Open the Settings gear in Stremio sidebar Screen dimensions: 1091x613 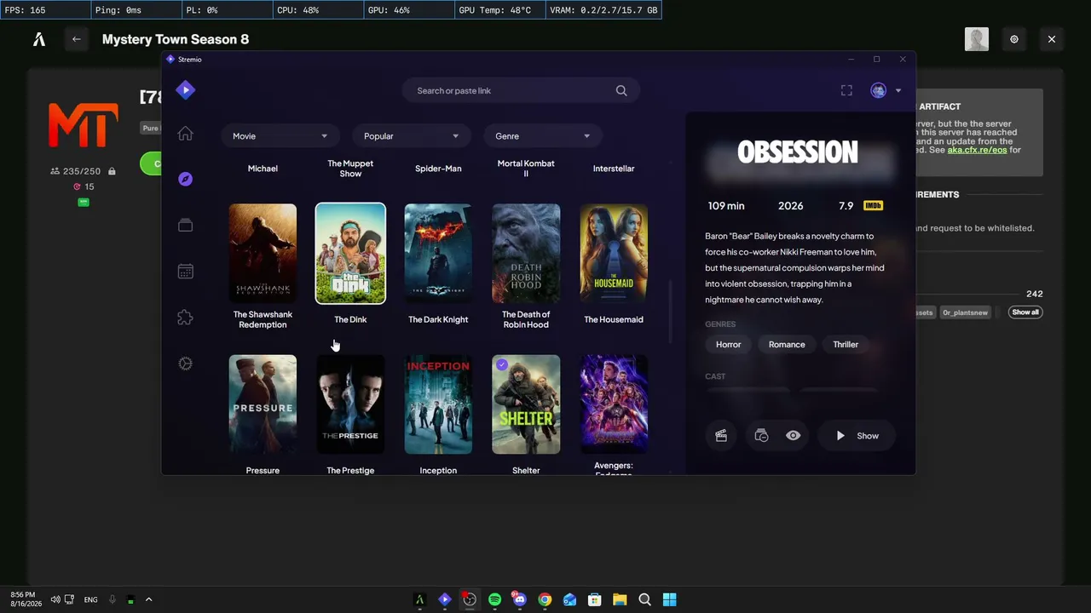[185, 364]
